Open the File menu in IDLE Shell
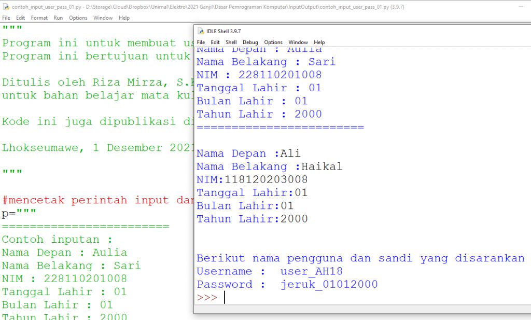 (201, 42)
